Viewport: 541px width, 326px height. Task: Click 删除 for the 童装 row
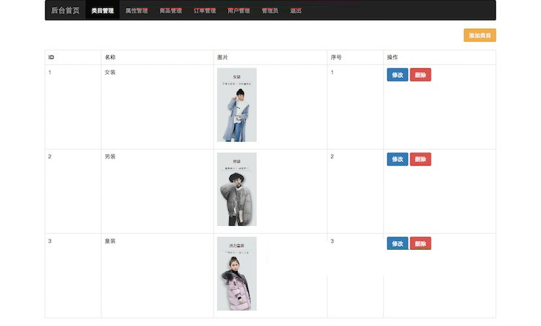(x=421, y=243)
